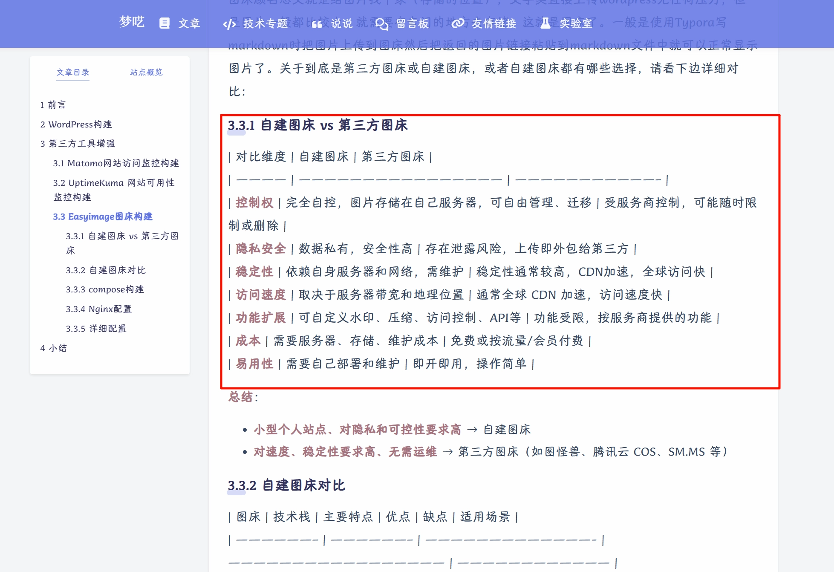Go to 3.3.1 自建图床 vs 第三方图床 entry
The image size is (834, 572).
click(x=122, y=243)
